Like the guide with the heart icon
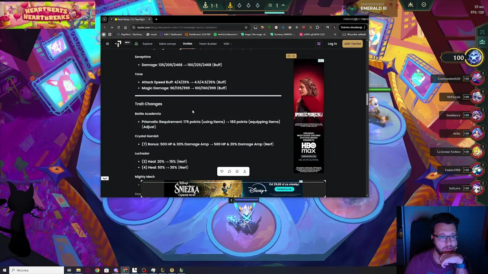Screen dimensions: 488x274 click(x=222, y=172)
